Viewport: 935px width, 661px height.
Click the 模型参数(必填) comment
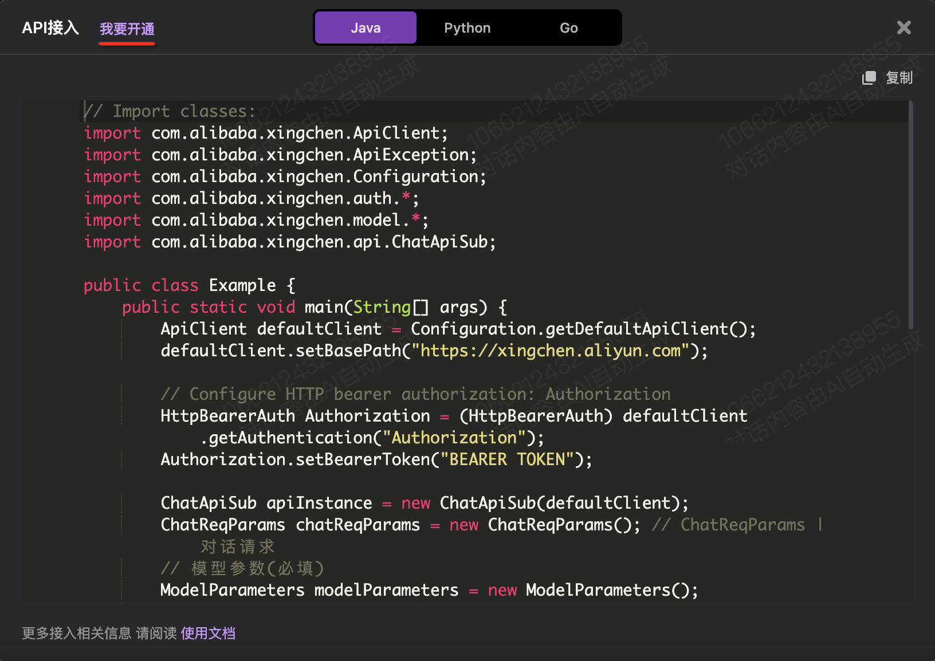(x=242, y=568)
